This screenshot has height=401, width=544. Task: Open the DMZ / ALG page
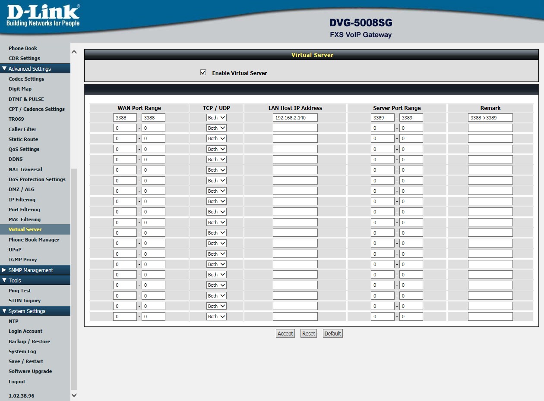[x=22, y=189]
